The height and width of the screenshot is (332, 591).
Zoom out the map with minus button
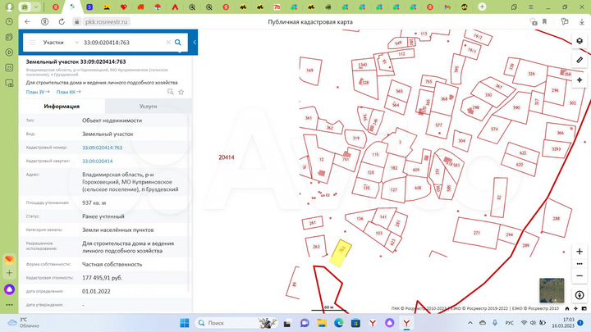click(580, 276)
